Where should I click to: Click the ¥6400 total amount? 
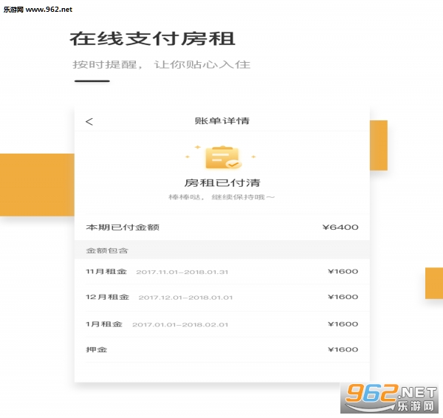pos(340,227)
